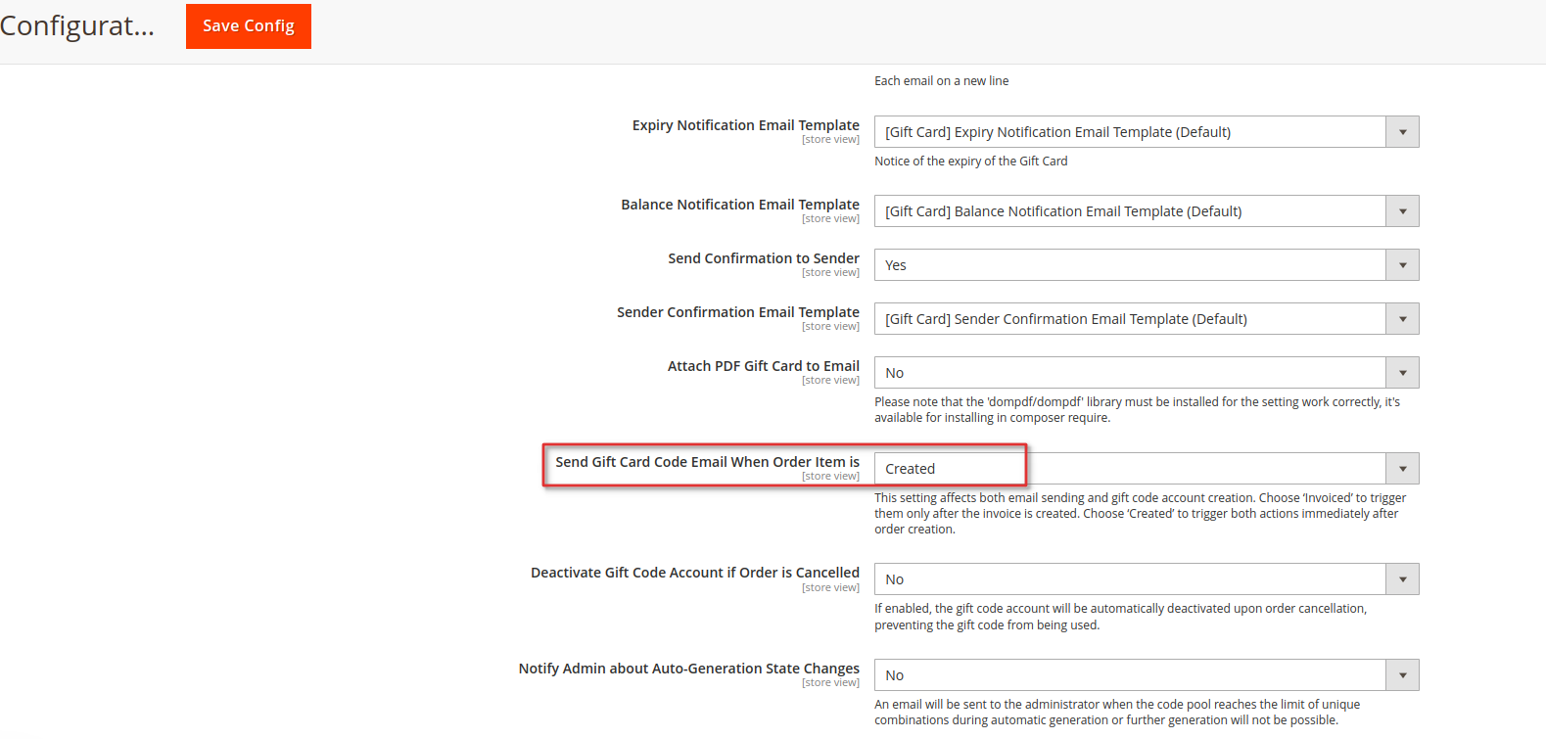Open Balance Notification Email Template dropdown
Viewport: 1546px width, 739px height.
pos(1147,211)
